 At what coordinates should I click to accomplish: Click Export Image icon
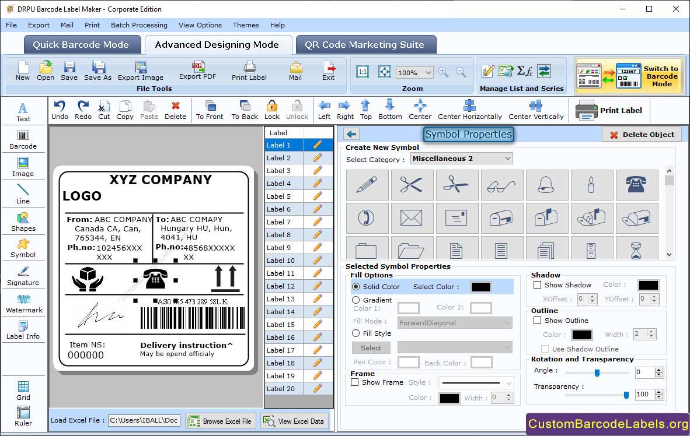tap(140, 71)
